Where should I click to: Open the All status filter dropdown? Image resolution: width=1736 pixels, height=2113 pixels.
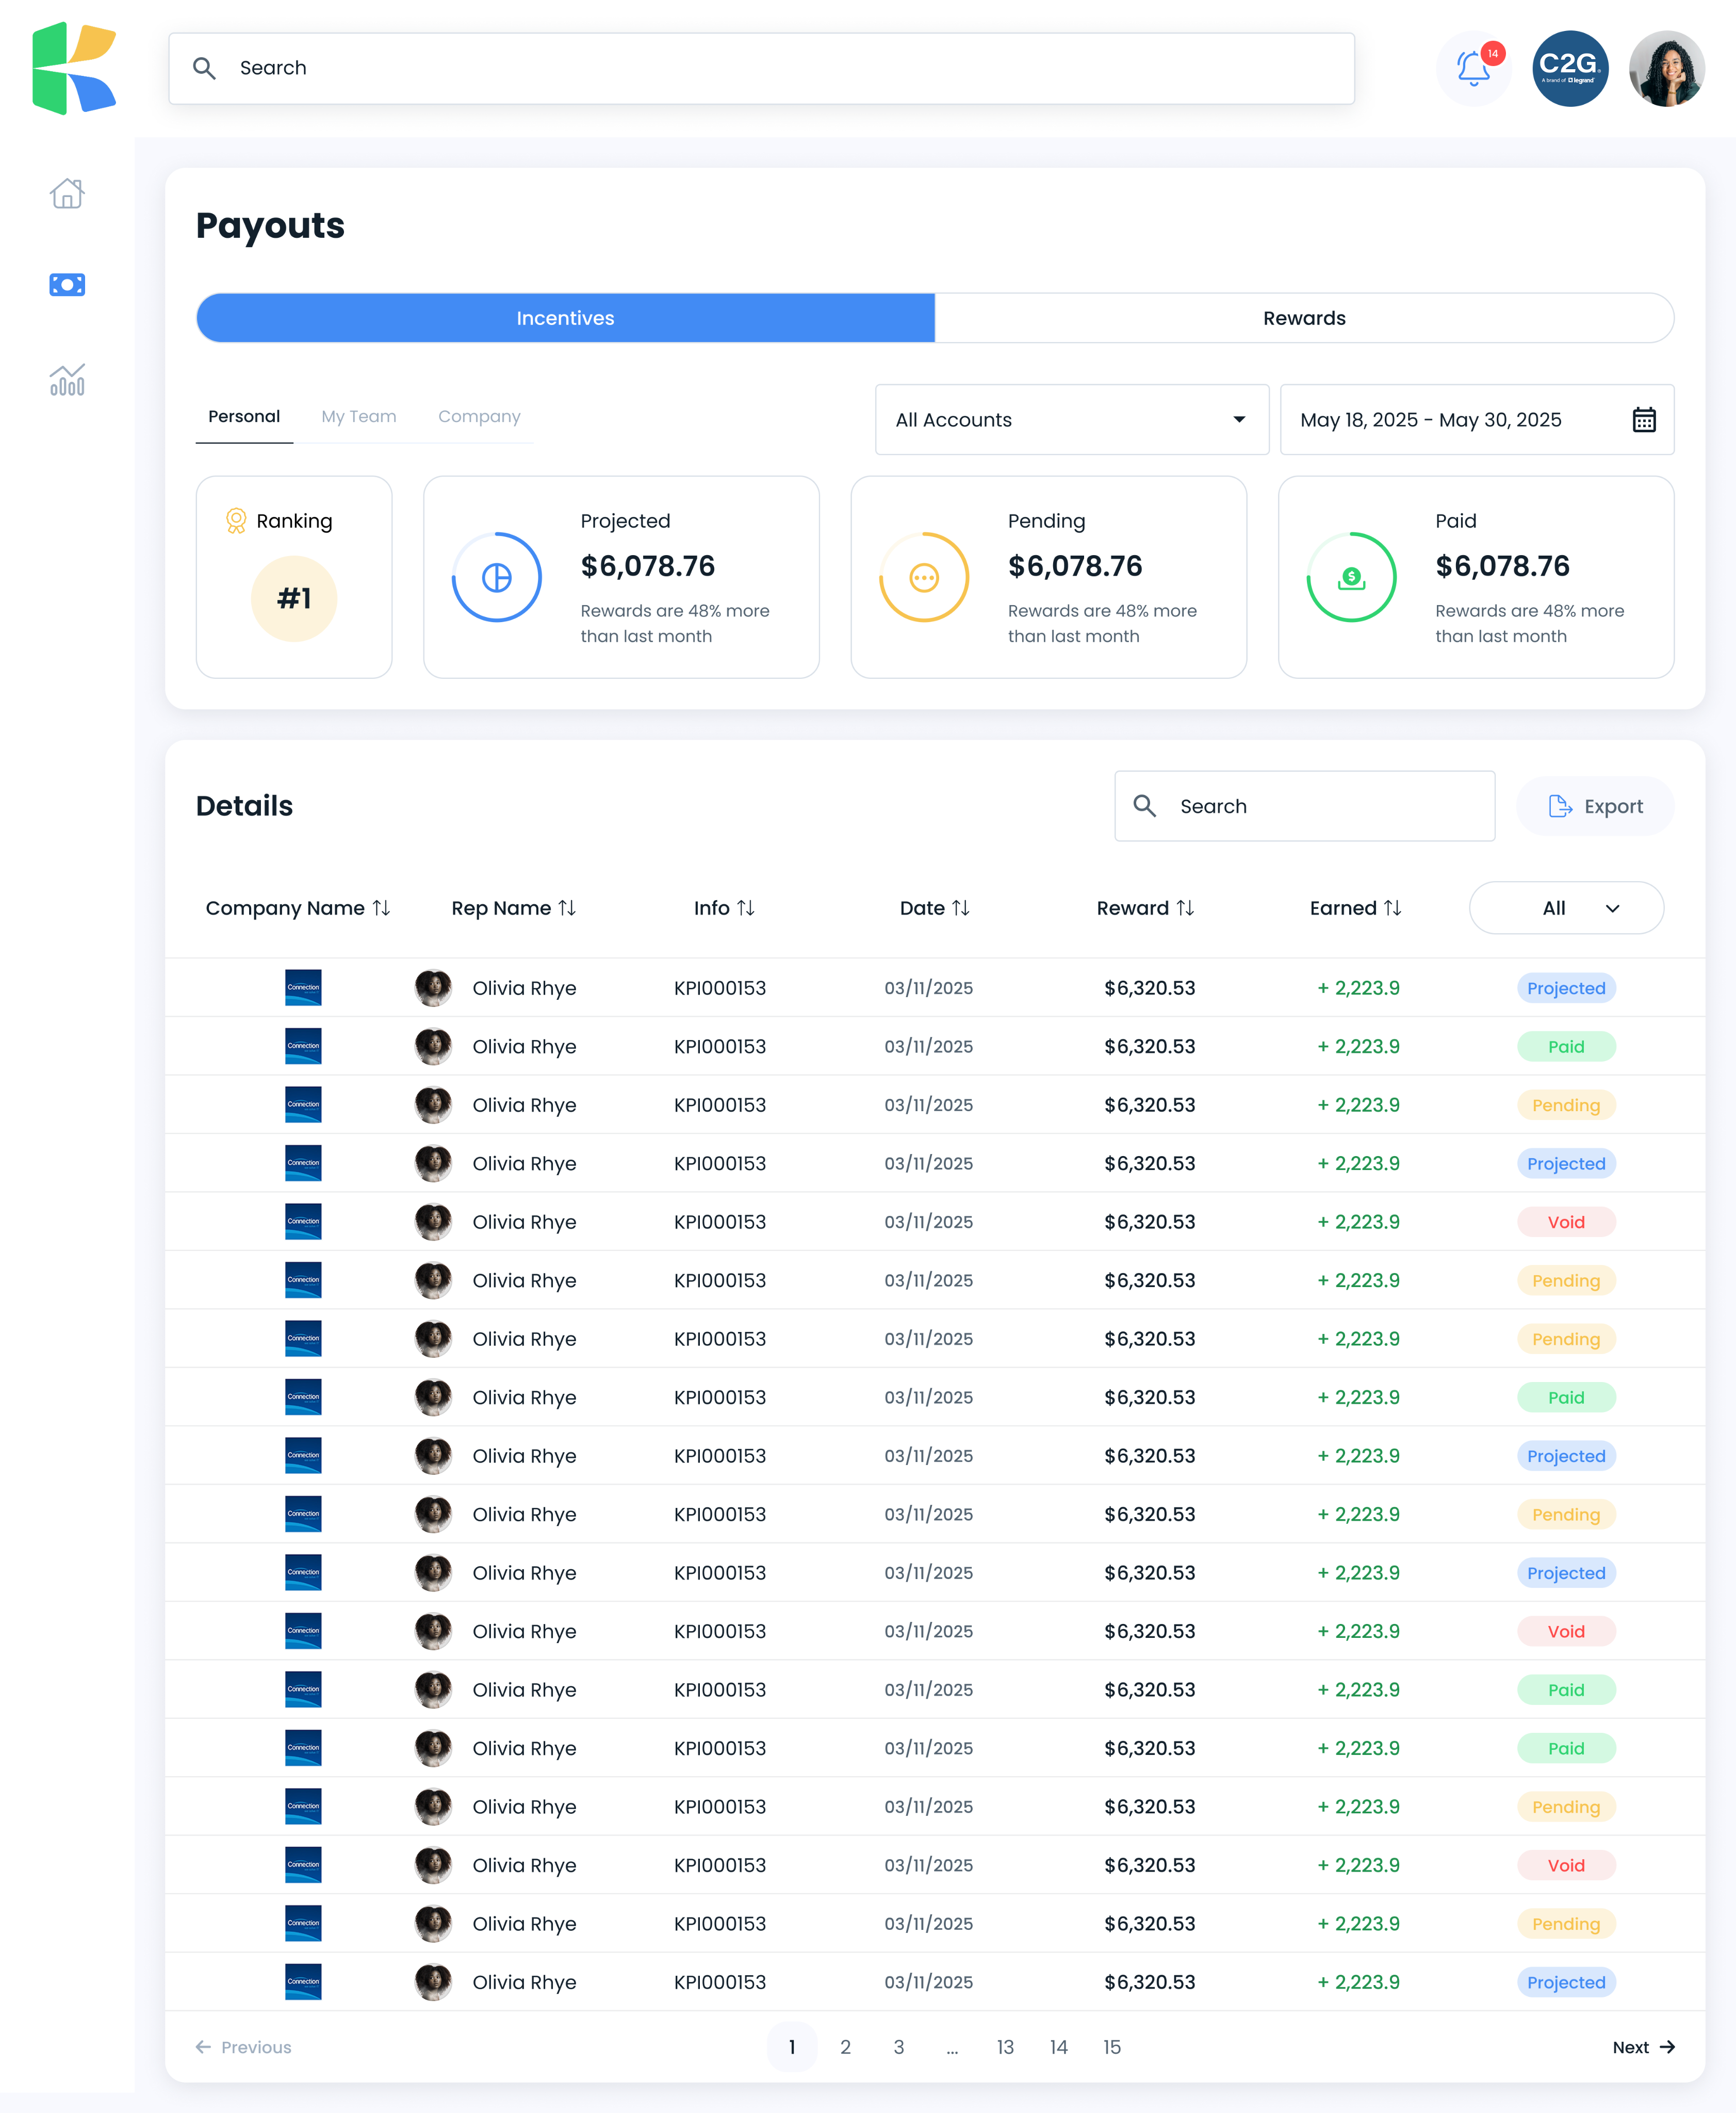click(x=1566, y=908)
